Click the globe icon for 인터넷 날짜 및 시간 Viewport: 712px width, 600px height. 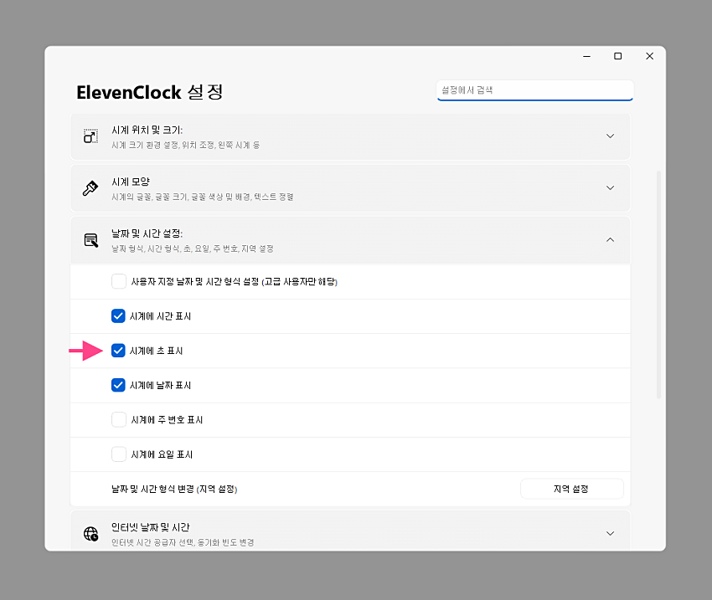[90, 531]
